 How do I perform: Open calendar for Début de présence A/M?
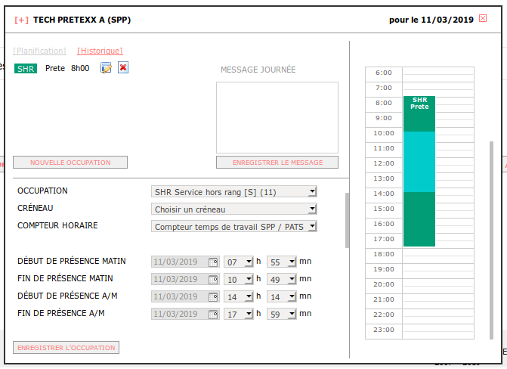(213, 297)
